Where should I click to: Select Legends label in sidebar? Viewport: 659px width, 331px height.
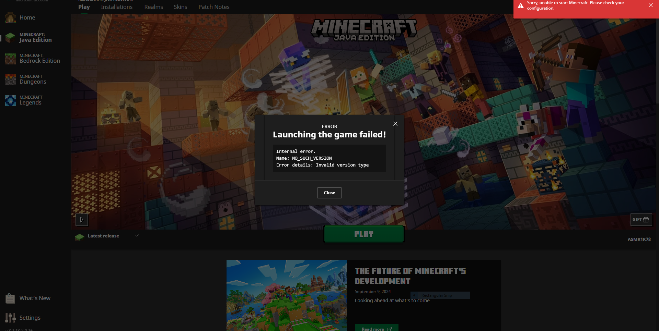31,103
